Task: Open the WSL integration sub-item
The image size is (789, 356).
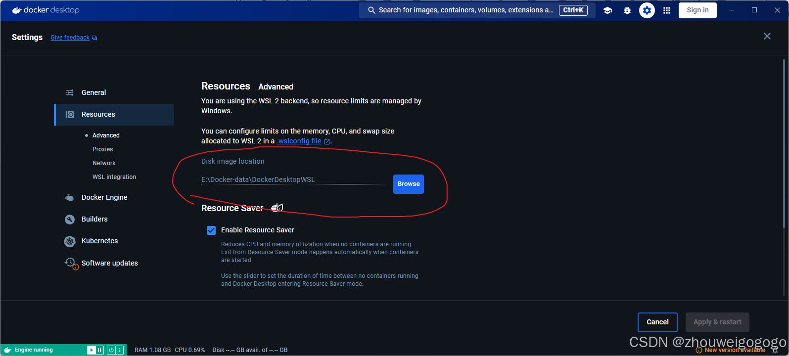Action: (114, 177)
